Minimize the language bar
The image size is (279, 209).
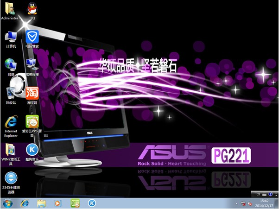[x=276, y=193]
